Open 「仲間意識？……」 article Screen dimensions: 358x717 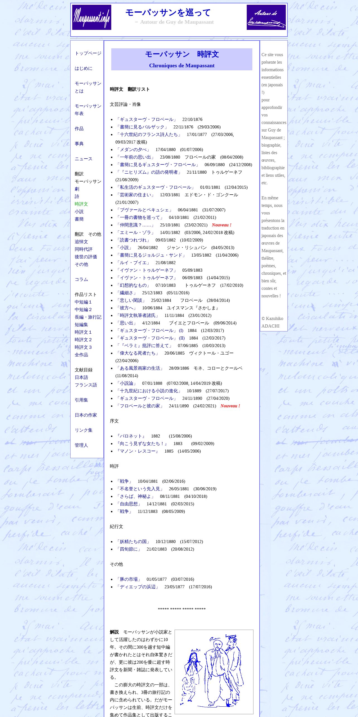point(136,225)
